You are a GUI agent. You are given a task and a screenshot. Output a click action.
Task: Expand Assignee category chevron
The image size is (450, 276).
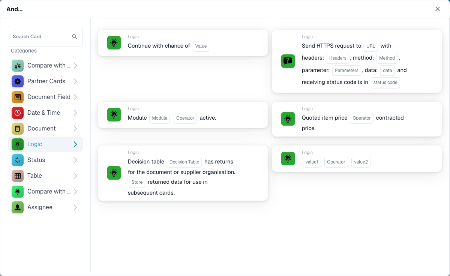(x=75, y=207)
